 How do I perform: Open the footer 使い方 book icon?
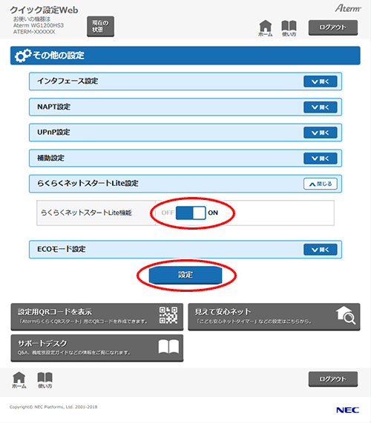[45, 380]
